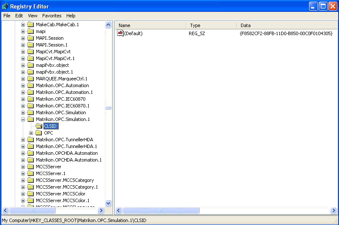Click the tree pane scroll up arrow
Screen dimensions: 339x225
click(108, 25)
